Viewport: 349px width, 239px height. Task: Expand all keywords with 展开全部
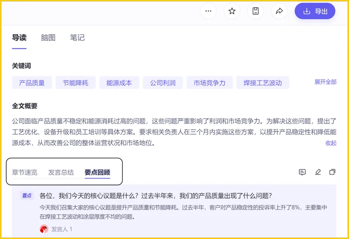click(325, 82)
